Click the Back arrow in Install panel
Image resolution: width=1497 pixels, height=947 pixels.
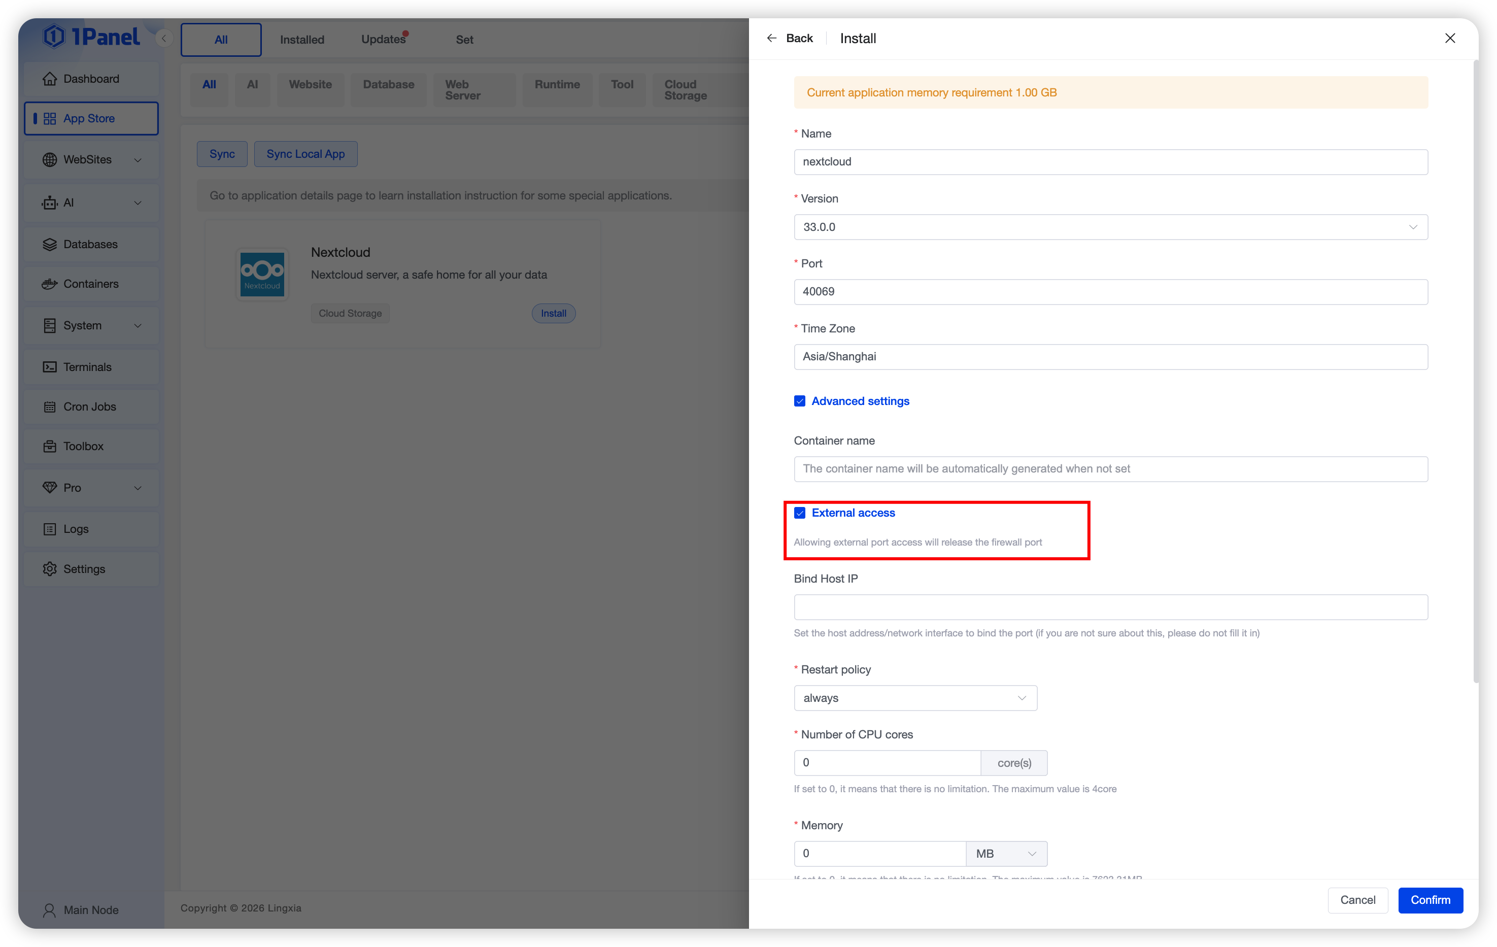[771, 39]
